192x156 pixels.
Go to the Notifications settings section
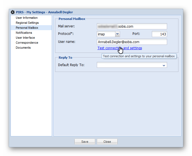[24, 33]
